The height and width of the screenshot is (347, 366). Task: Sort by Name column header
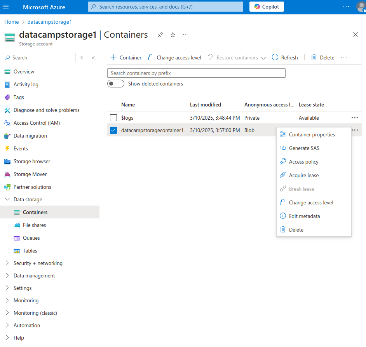click(x=128, y=105)
